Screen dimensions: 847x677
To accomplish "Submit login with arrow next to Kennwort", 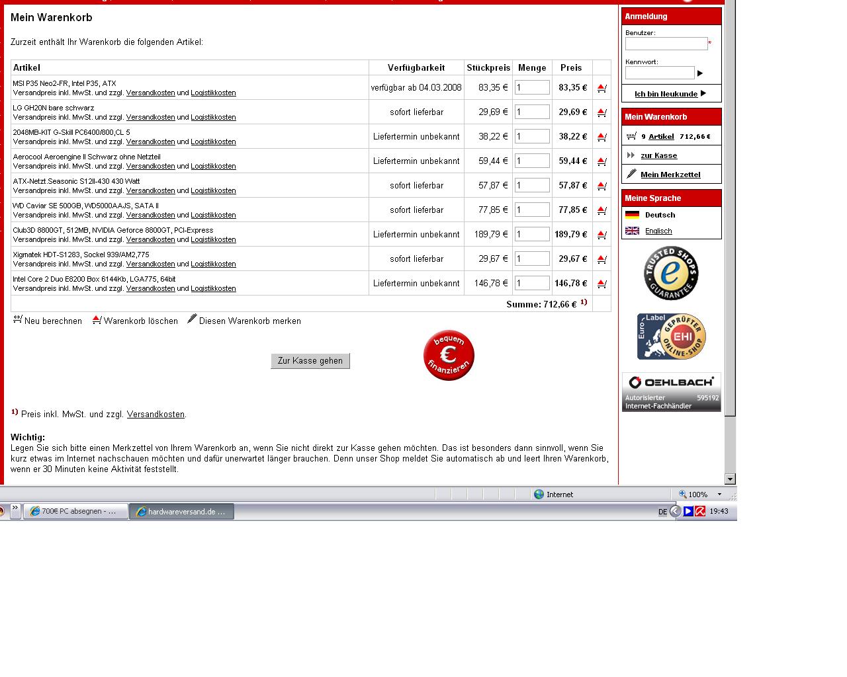I will click(x=700, y=73).
